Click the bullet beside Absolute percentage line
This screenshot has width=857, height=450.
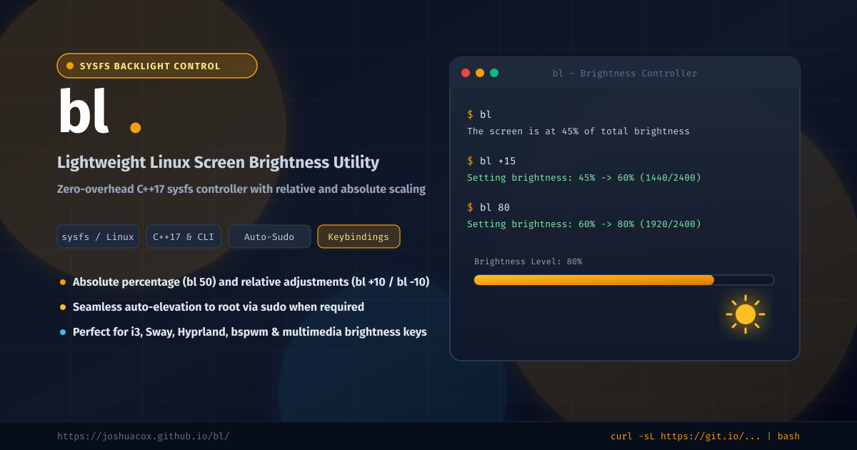pos(63,282)
